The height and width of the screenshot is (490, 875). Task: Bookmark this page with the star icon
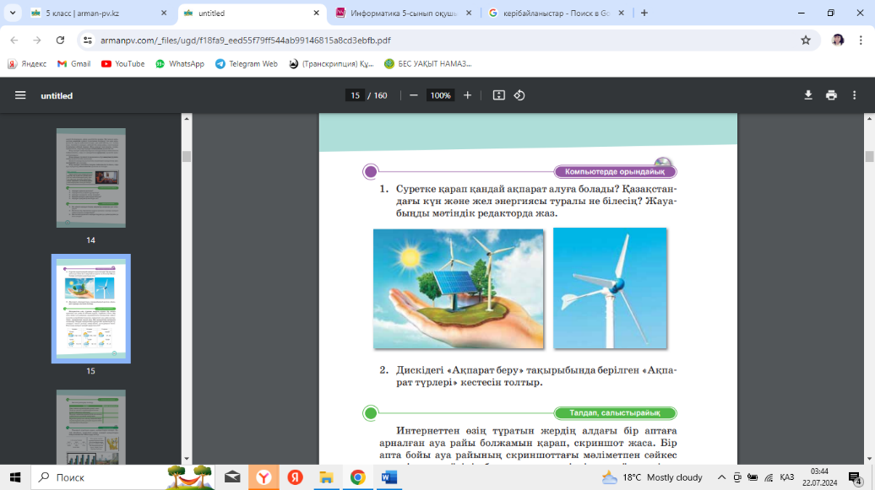(806, 40)
